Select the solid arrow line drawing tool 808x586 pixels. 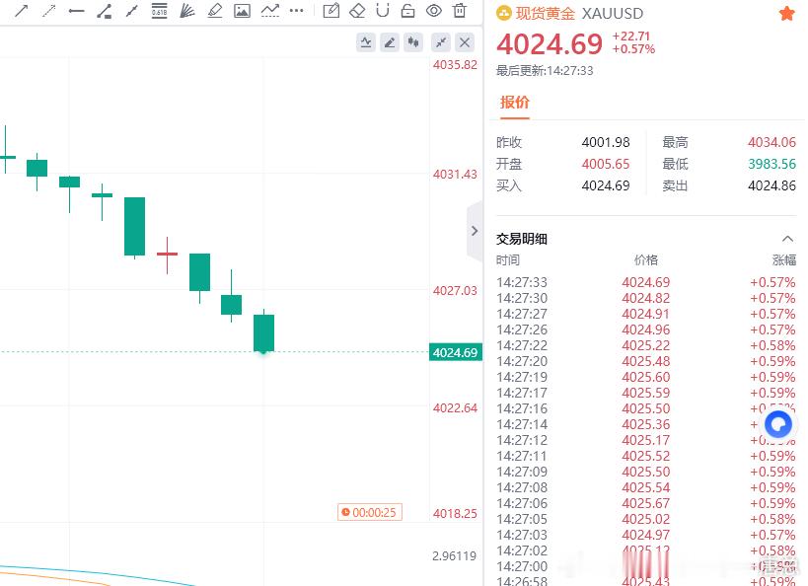pyautogui.click(x=21, y=11)
